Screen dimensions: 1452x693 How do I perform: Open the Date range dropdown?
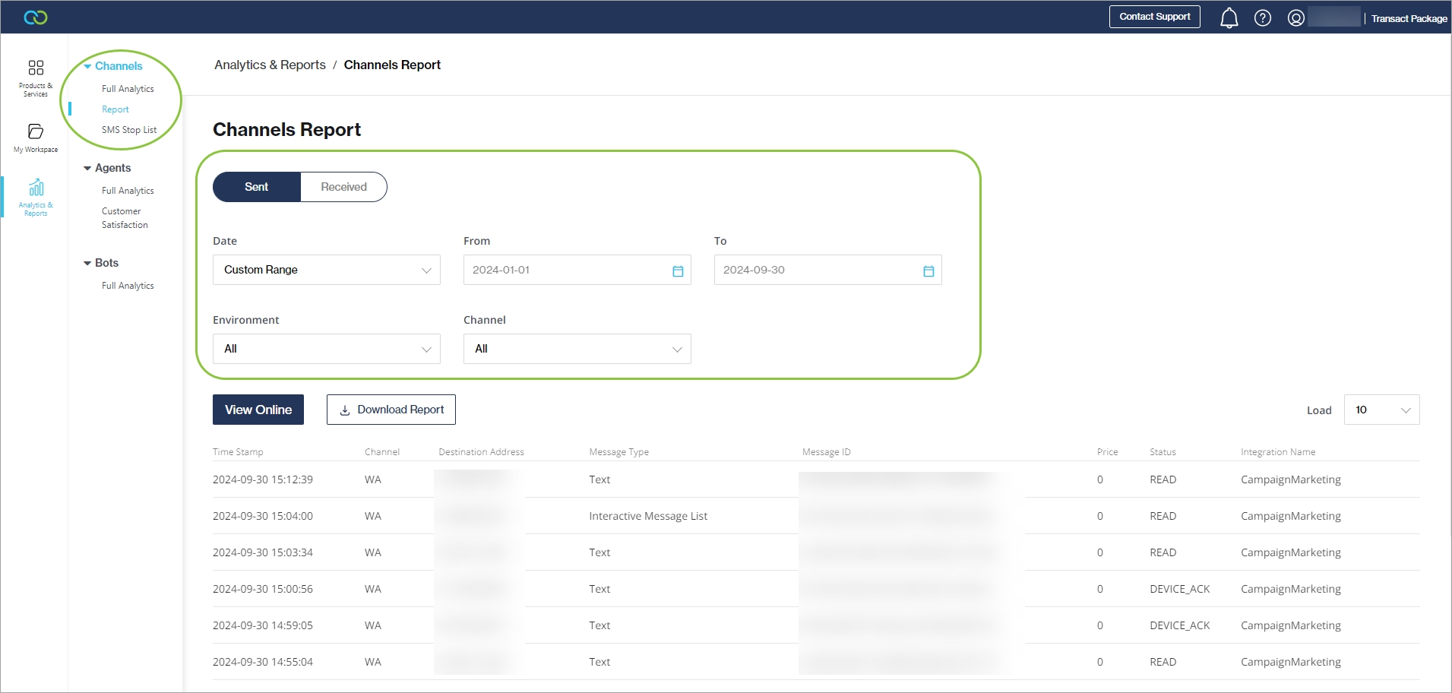click(327, 270)
